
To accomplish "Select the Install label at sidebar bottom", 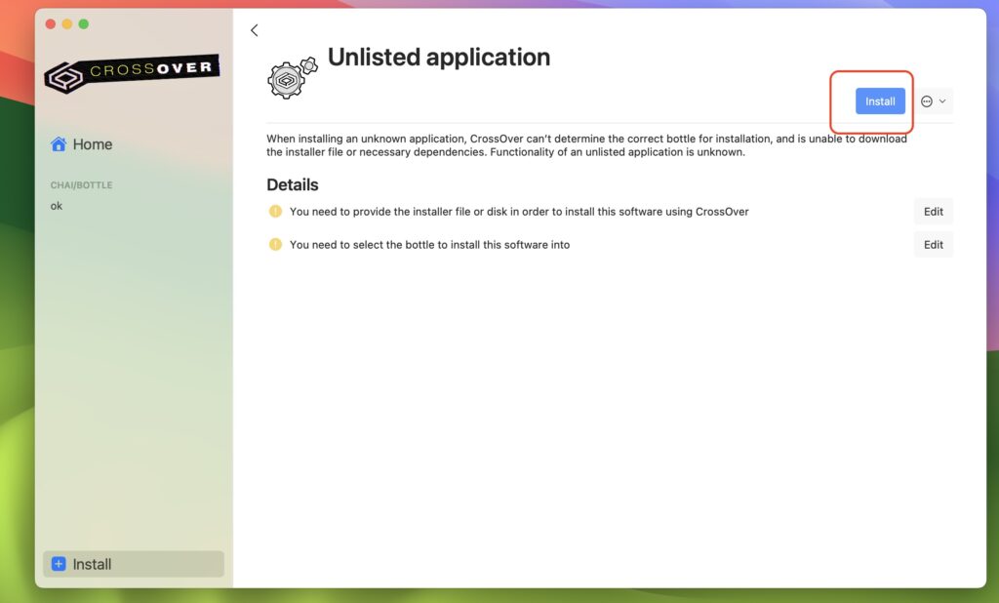I will [93, 564].
